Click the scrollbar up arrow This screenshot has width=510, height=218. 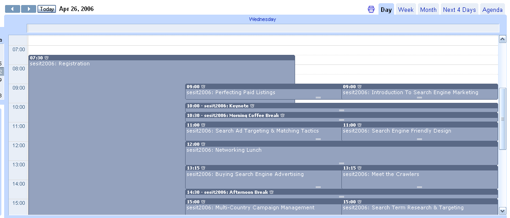click(x=502, y=39)
